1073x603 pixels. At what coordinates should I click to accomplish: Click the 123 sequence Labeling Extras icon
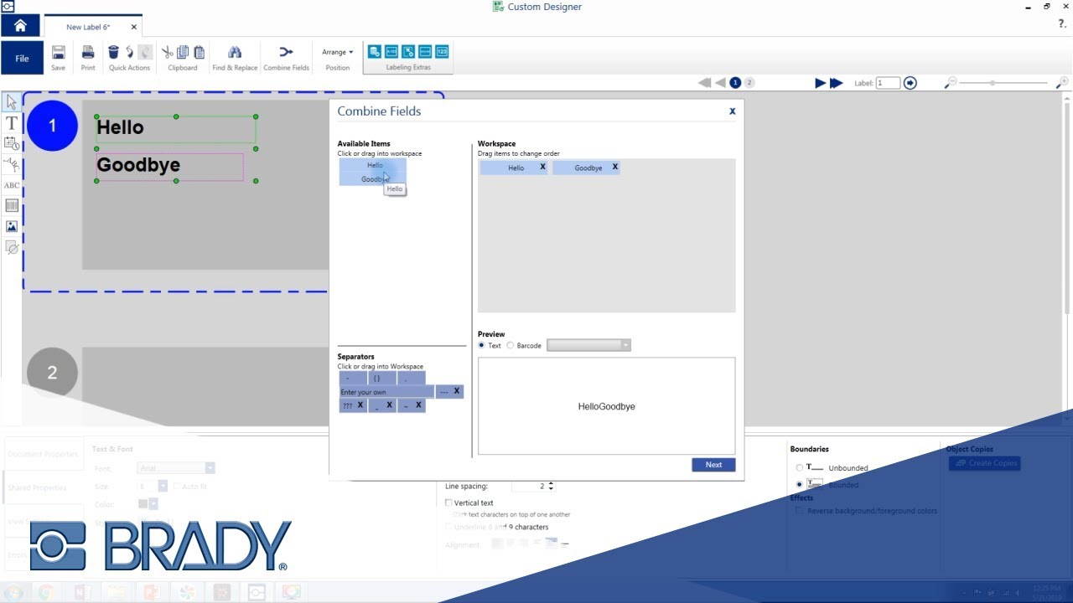(442, 52)
